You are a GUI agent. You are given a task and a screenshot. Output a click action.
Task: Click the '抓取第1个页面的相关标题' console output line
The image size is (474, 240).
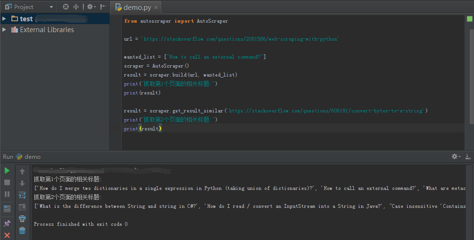[x=68, y=179]
